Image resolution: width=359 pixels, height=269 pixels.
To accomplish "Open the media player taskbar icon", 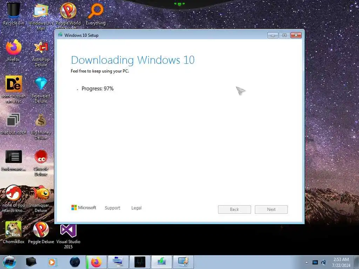I will click(52, 262).
